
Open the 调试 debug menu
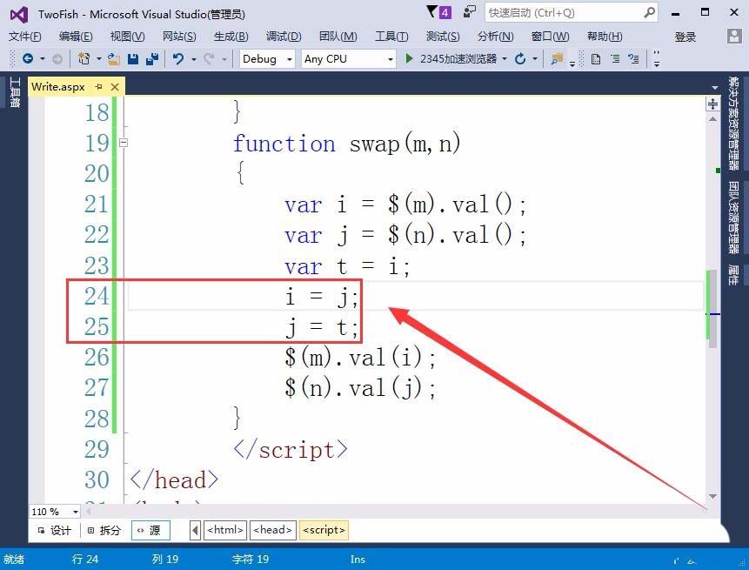coord(283,37)
